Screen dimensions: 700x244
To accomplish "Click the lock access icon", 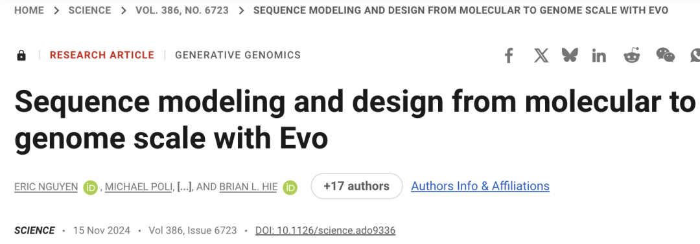I will click(21, 55).
